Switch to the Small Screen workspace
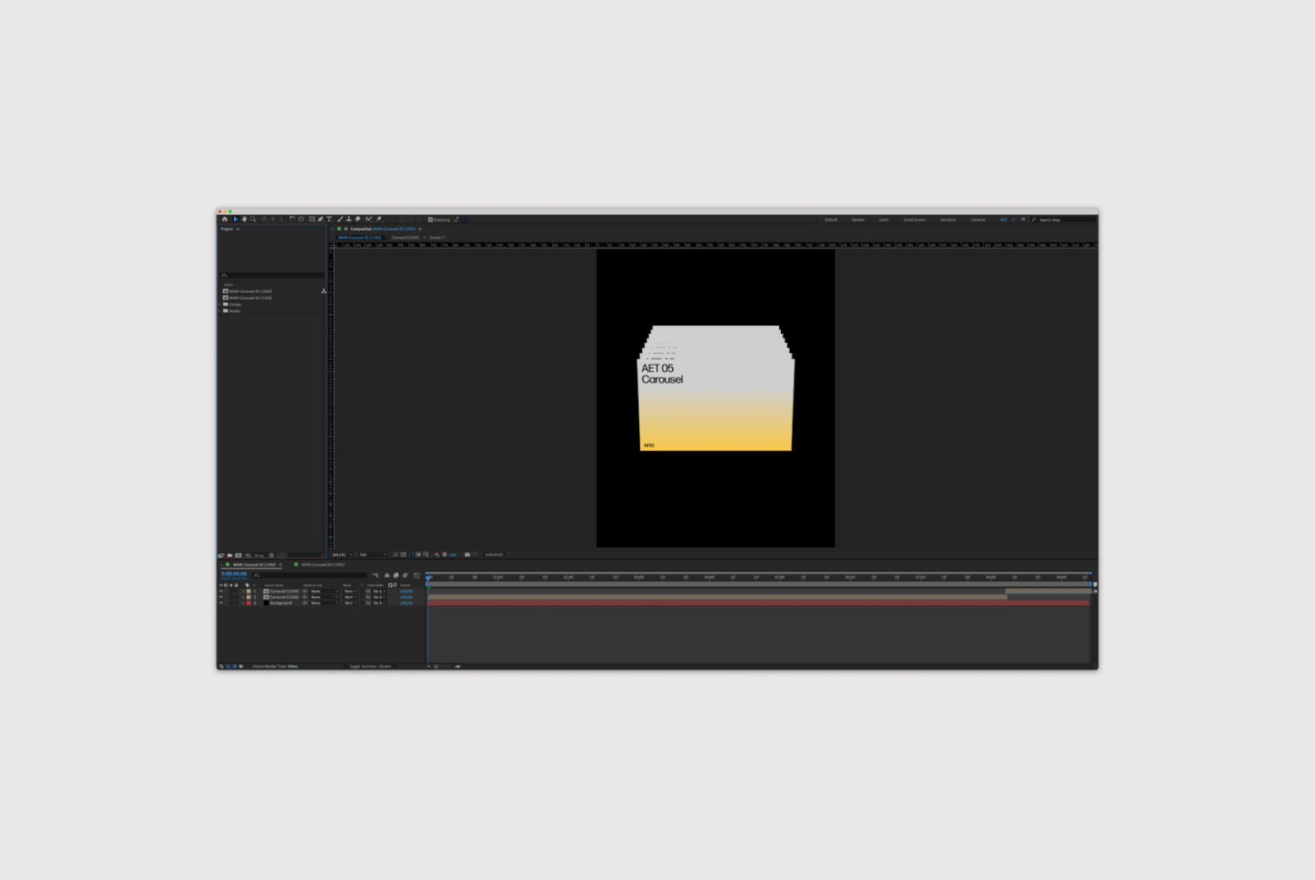The height and width of the screenshot is (880, 1315). [x=914, y=219]
